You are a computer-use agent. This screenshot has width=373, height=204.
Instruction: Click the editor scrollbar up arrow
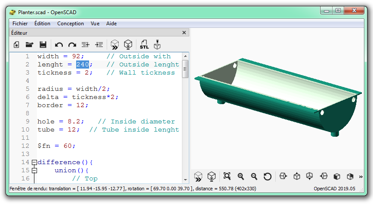tap(185, 56)
